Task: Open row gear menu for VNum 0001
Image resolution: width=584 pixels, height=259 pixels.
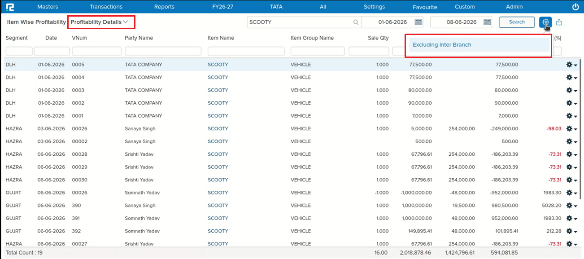Action: pyautogui.click(x=571, y=116)
